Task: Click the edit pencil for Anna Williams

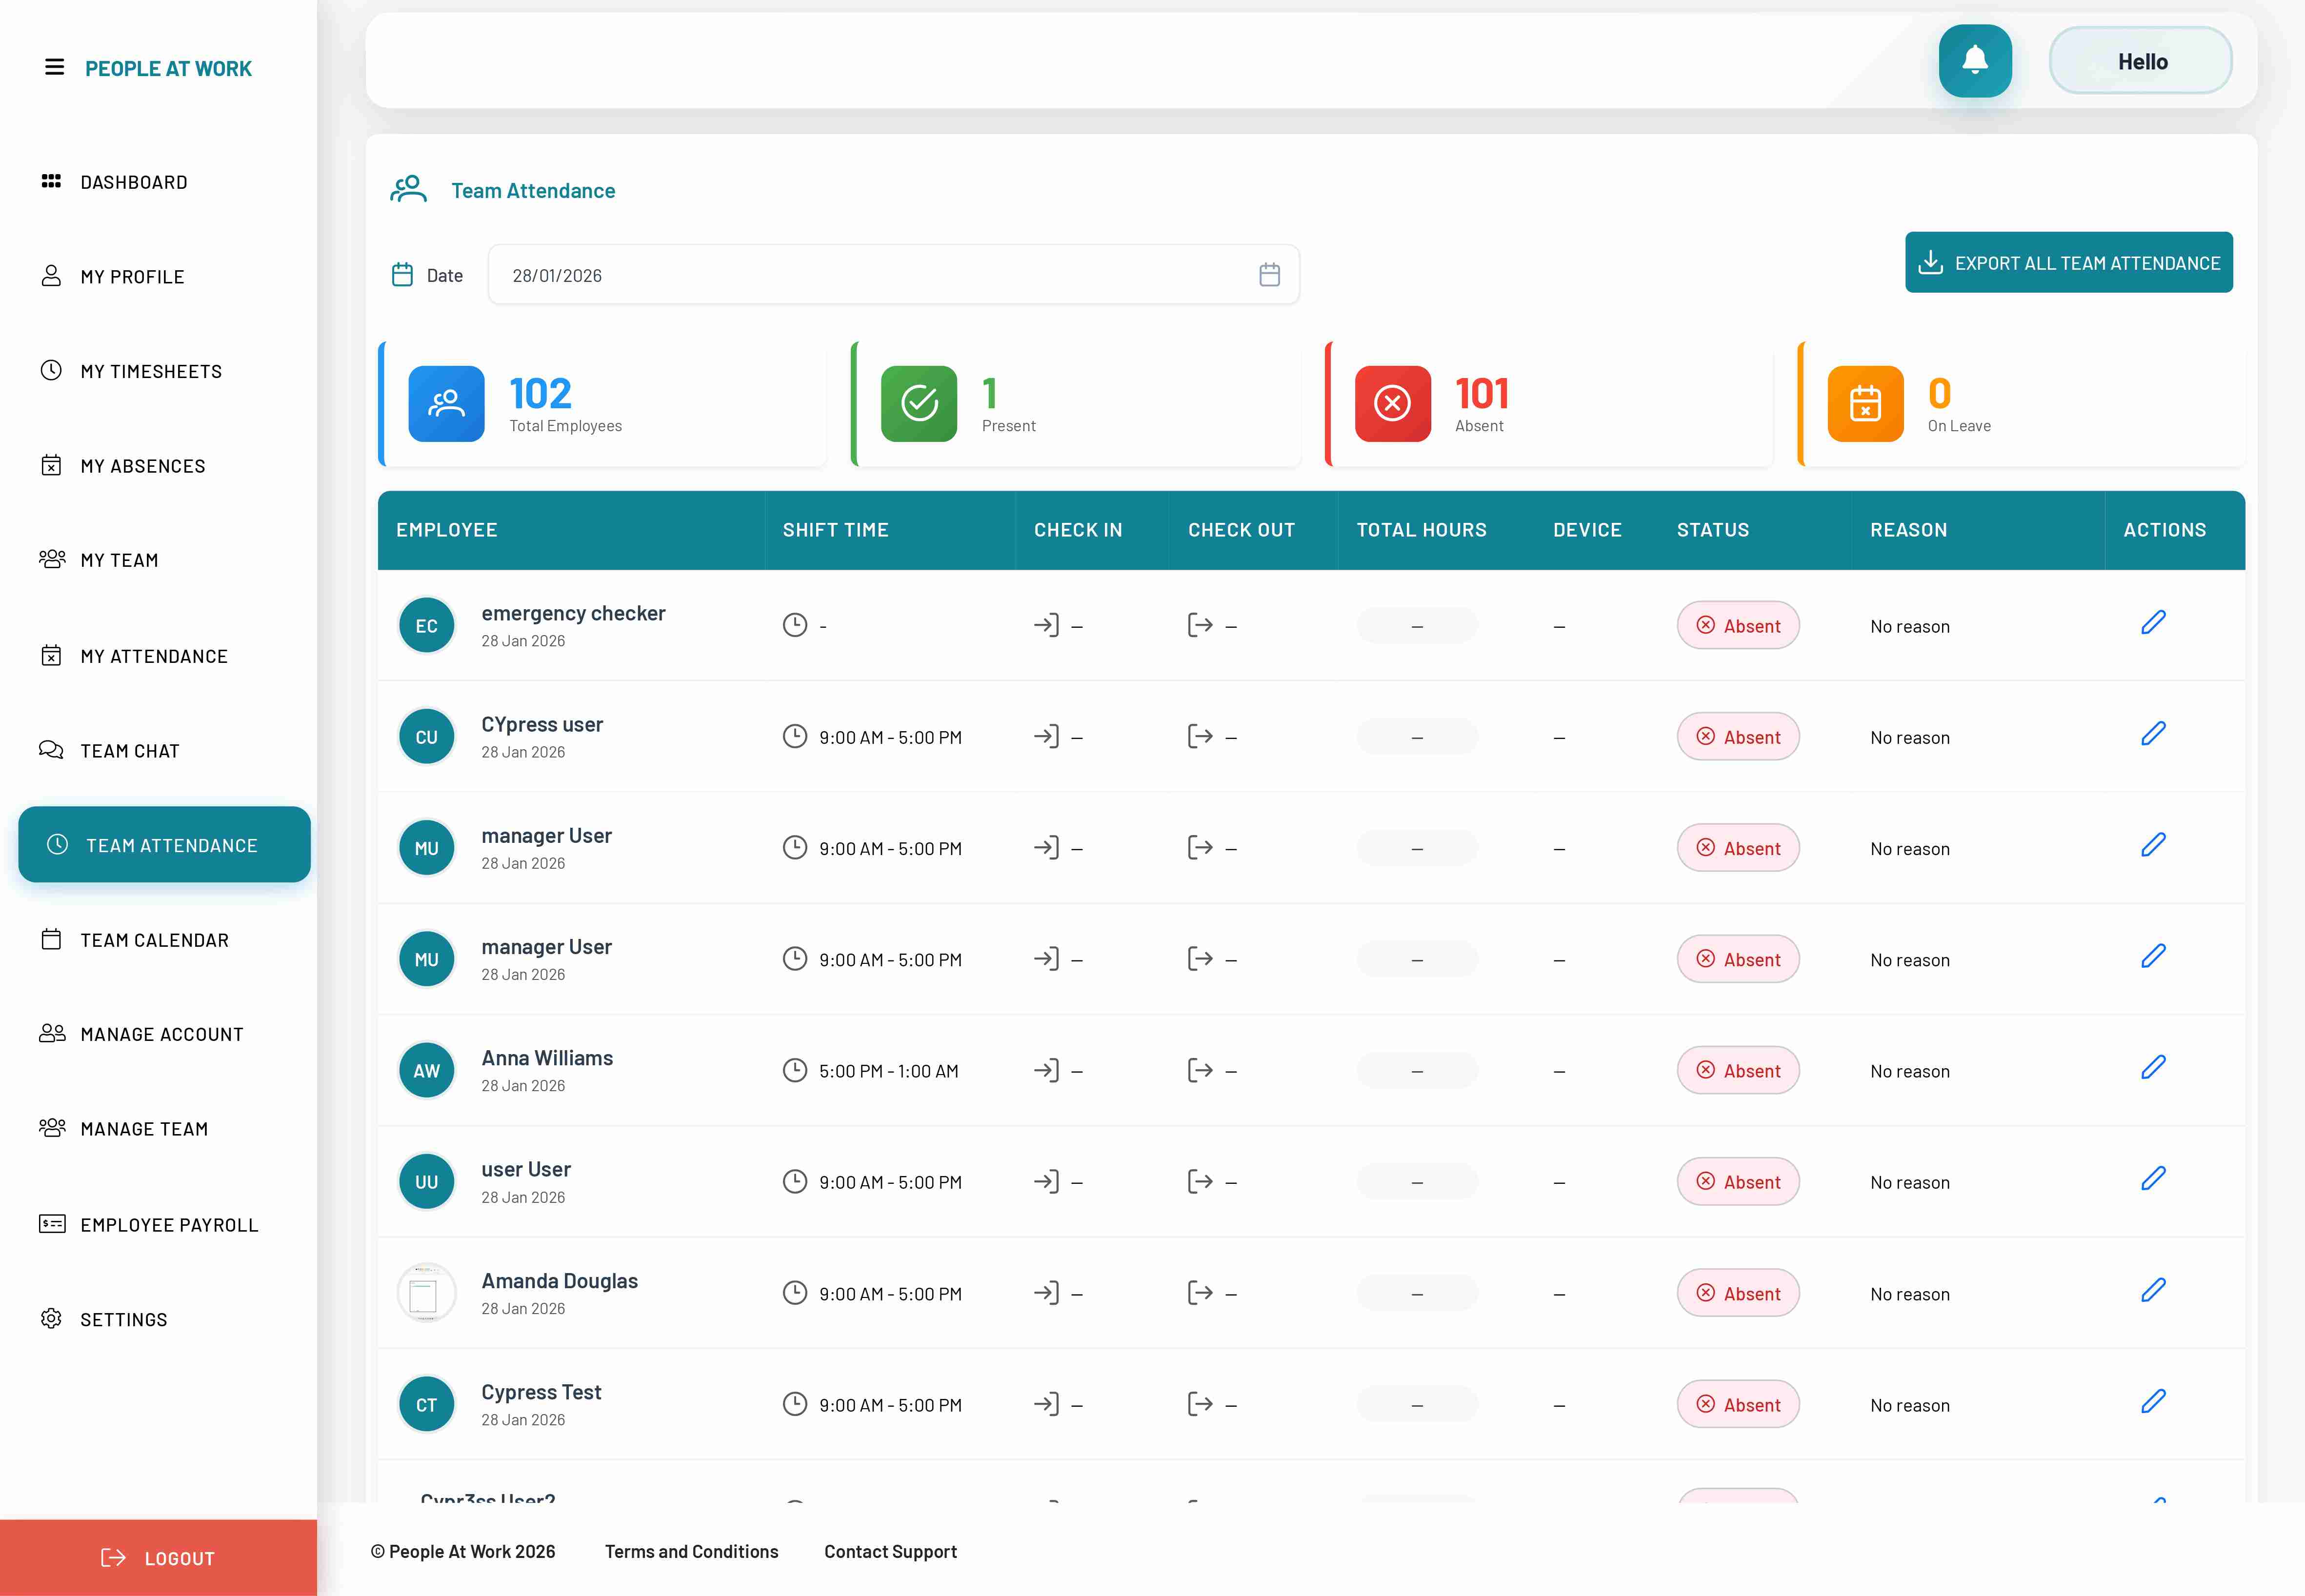Action: (x=2153, y=1067)
